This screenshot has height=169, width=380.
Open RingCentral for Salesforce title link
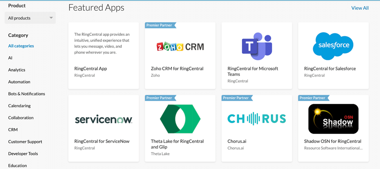(330, 68)
